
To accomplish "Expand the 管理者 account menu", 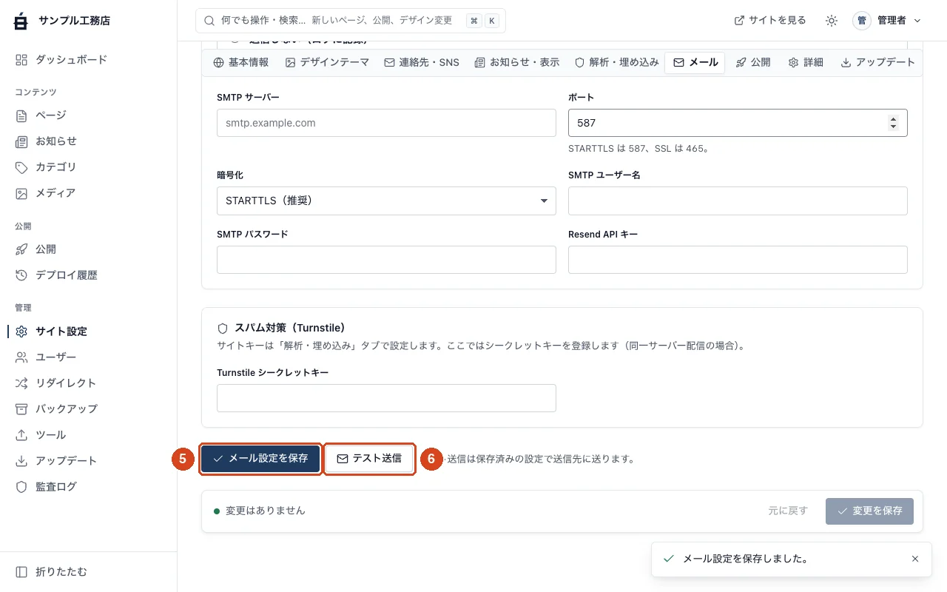I will click(888, 21).
